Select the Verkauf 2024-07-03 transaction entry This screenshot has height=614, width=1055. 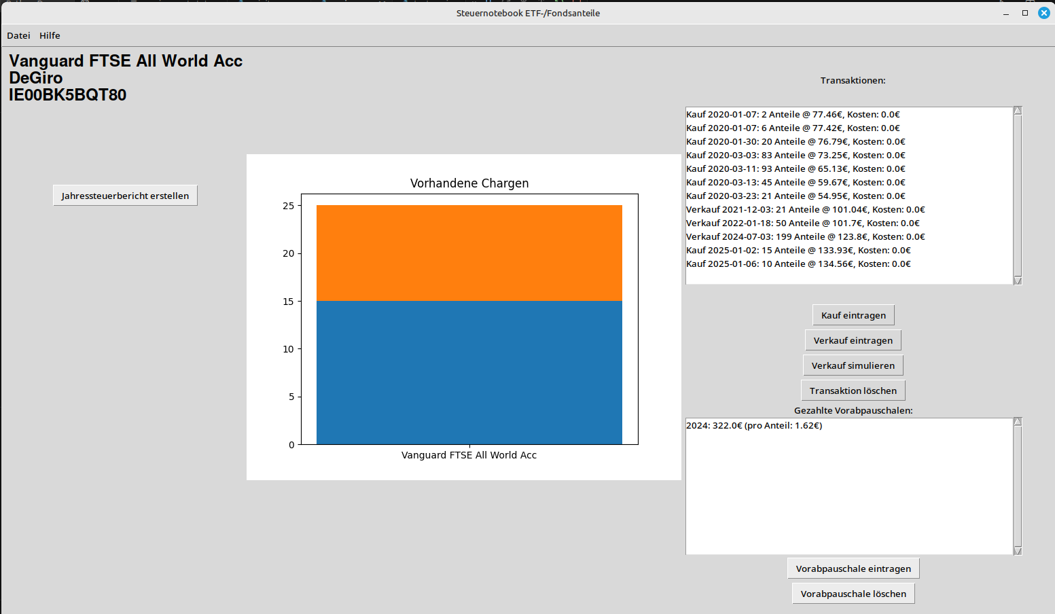click(806, 236)
